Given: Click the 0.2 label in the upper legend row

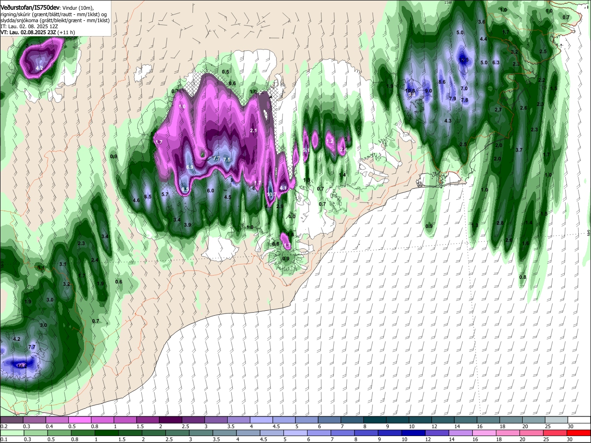Looking at the screenshot, I should [x=4, y=426].
